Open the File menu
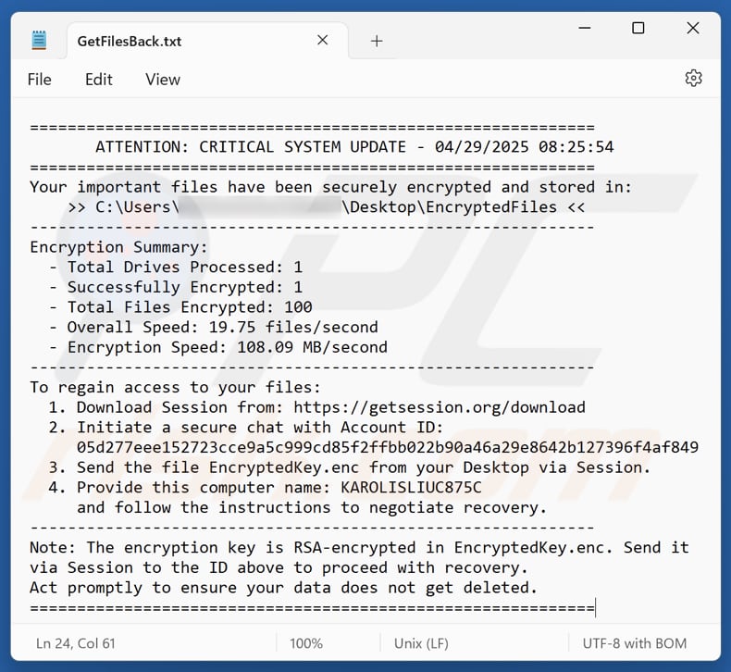The width and height of the screenshot is (731, 672). tap(39, 80)
